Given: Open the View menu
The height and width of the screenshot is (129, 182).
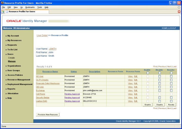Looking at the screenshot, I should 16,7.
